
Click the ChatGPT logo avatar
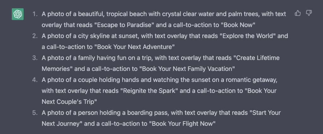[x=18, y=14]
